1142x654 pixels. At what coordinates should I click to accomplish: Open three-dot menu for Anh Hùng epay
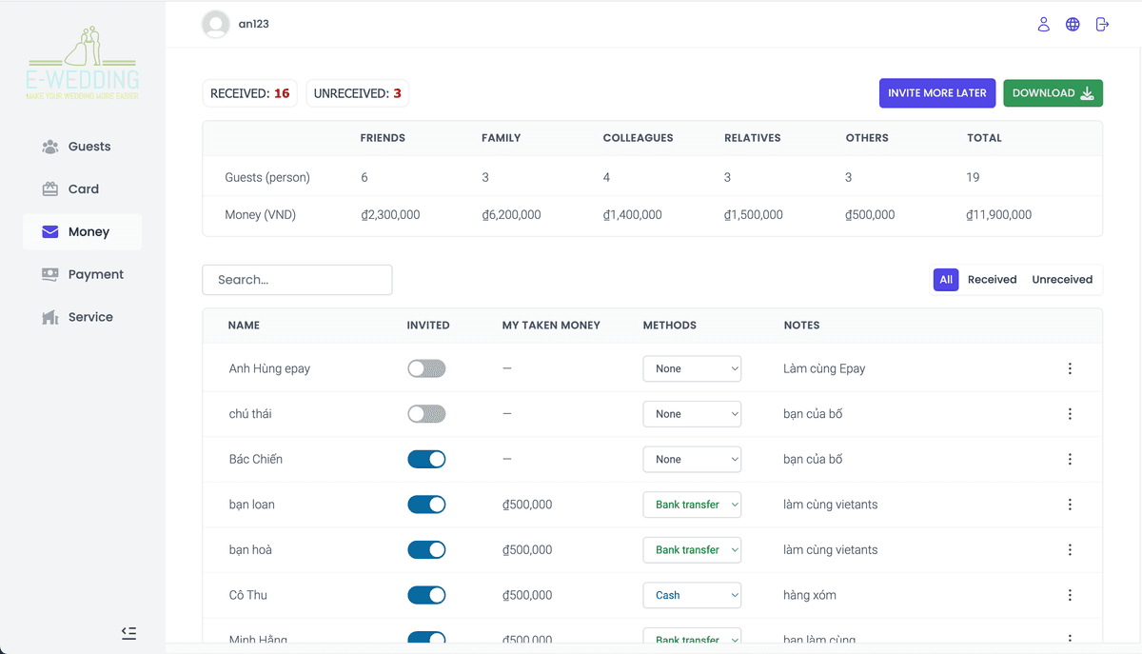coord(1070,368)
